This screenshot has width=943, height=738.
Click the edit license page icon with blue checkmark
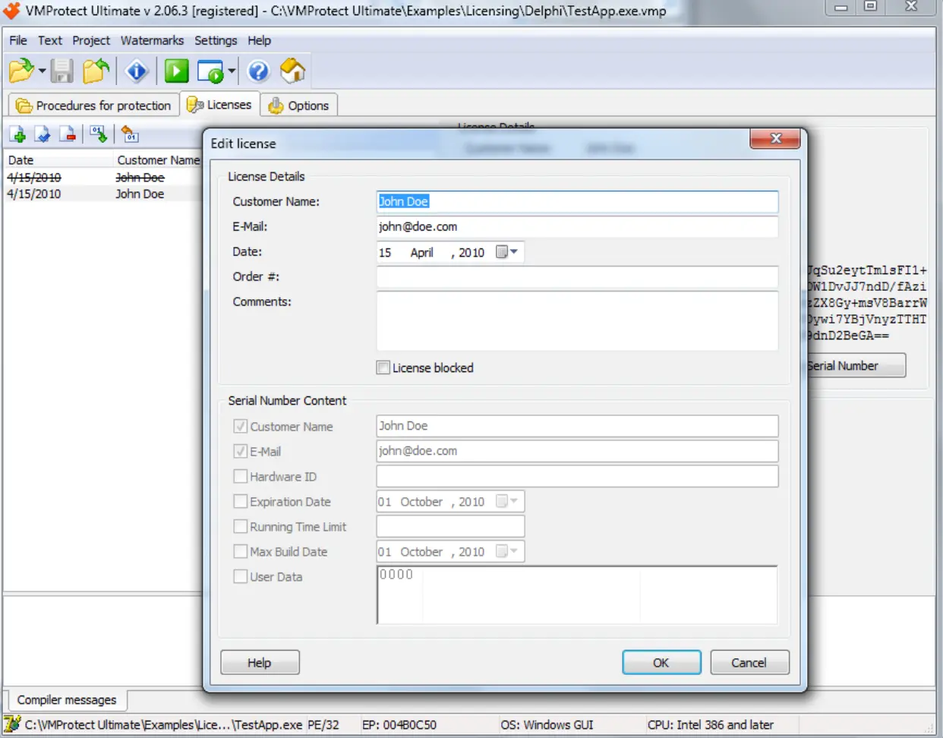(x=43, y=135)
